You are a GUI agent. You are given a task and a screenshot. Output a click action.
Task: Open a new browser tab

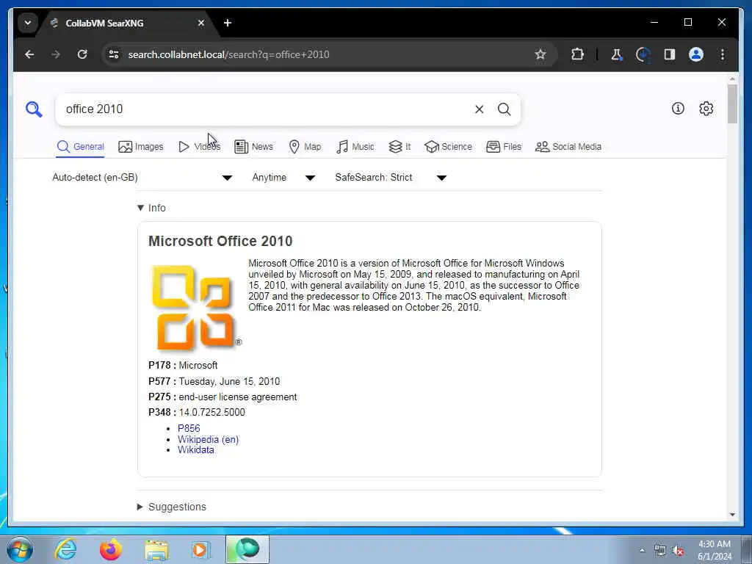click(228, 23)
